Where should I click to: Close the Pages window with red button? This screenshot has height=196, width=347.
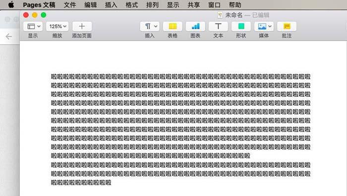(x=26, y=15)
